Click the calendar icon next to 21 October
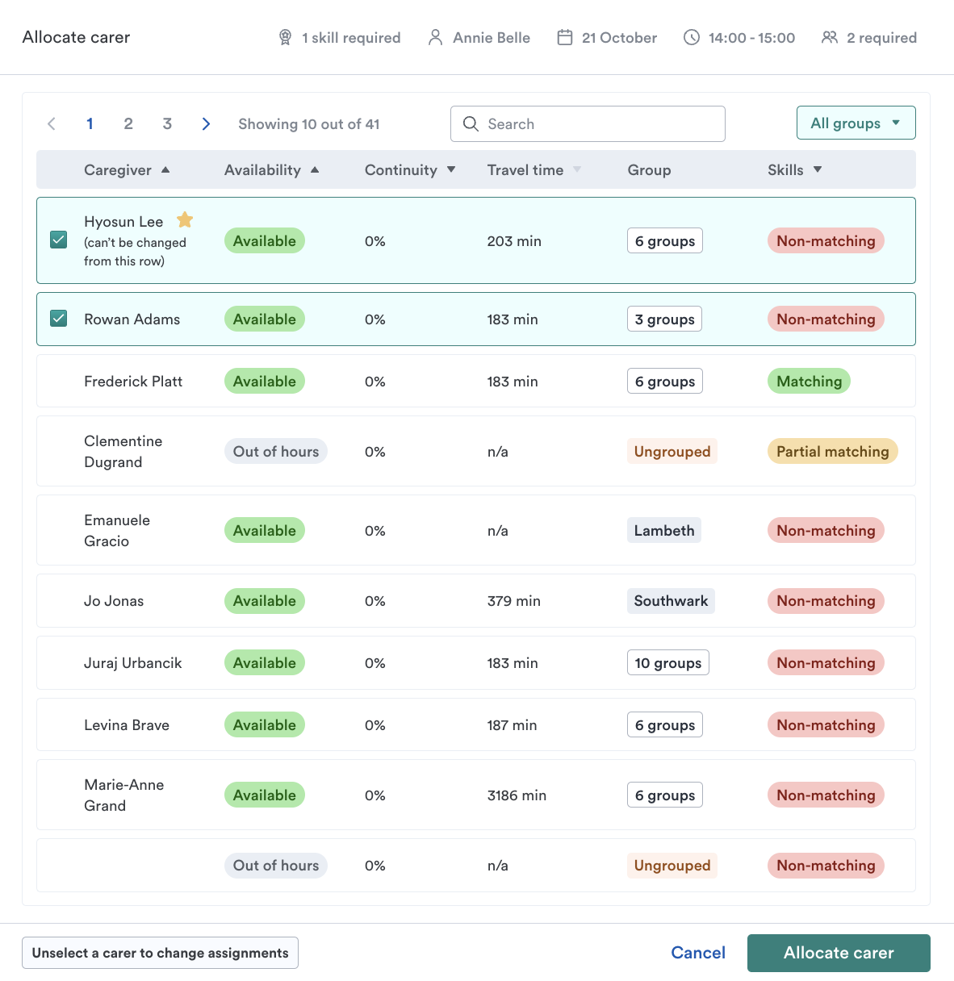This screenshot has width=954, height=981. click(565, 38)
